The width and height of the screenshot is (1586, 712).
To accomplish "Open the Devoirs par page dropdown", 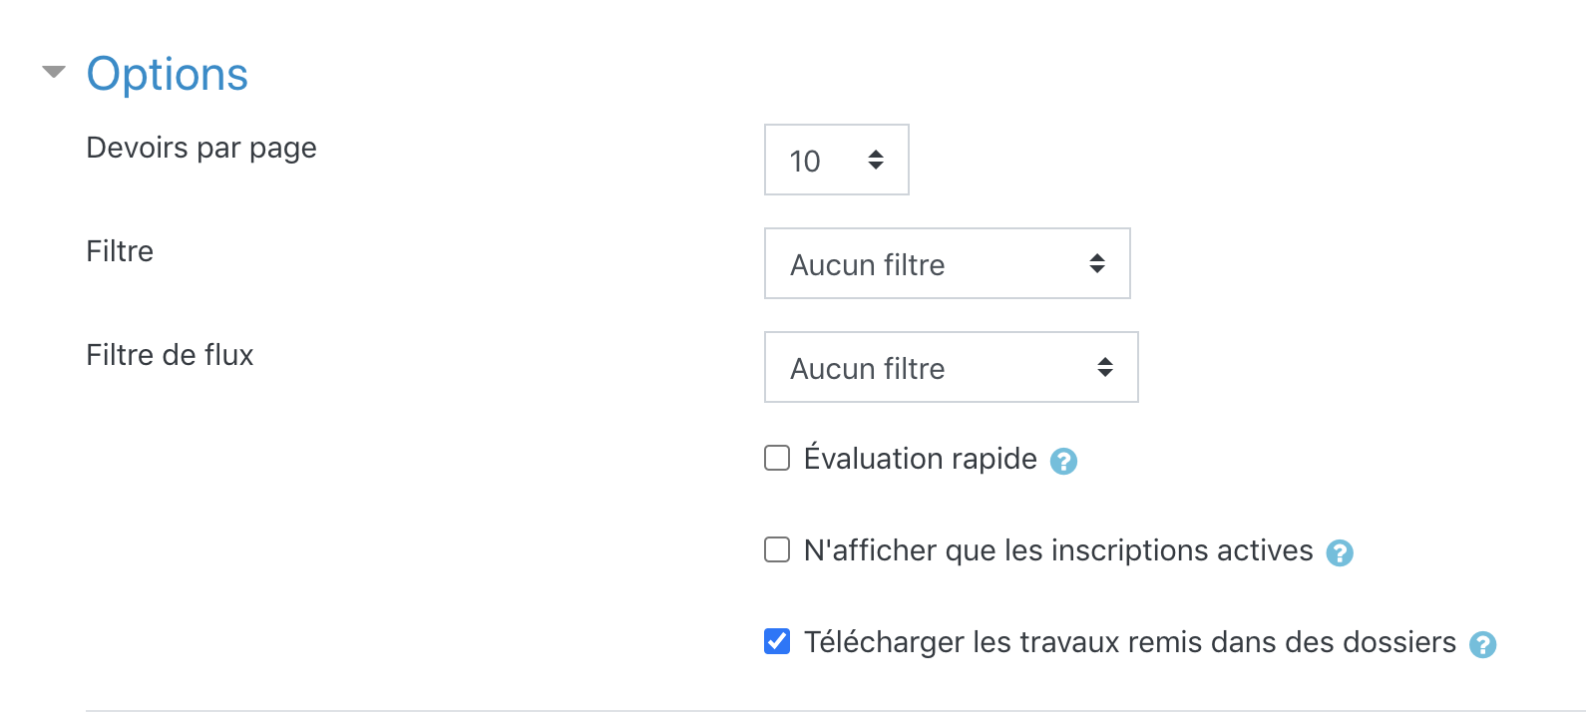I will 835,160.
